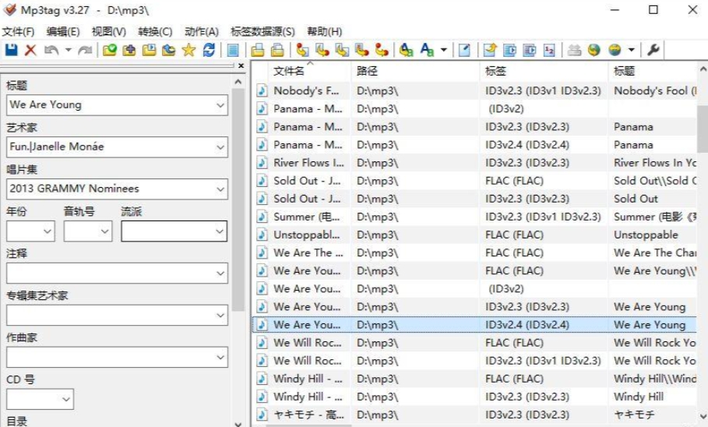Click the auto-numbering wizard icon

click(x=550, y=50)
